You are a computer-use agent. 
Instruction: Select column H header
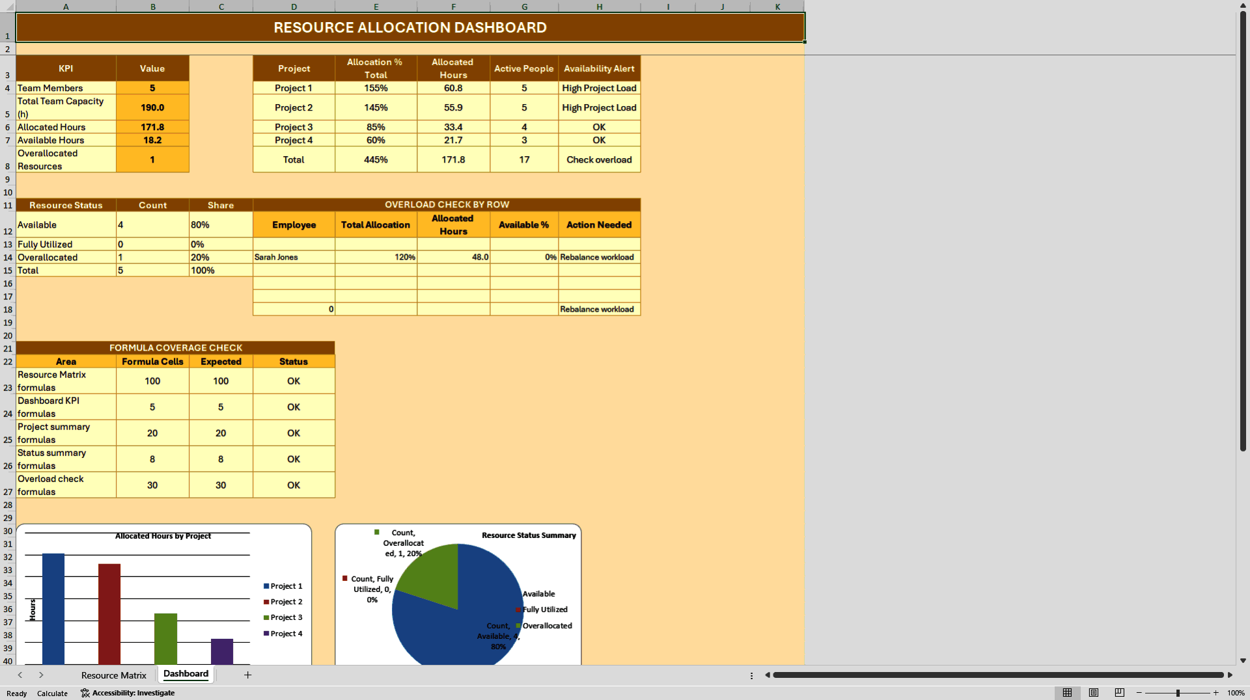point(599,7)
